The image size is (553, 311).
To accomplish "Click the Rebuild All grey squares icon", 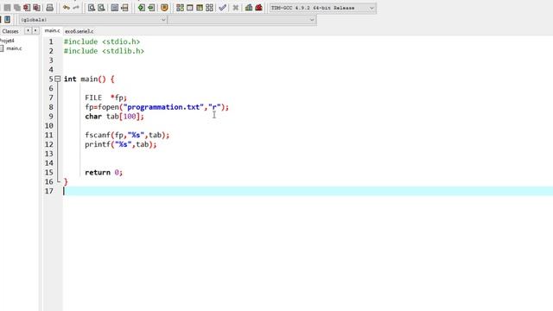I will coord(209,8).
